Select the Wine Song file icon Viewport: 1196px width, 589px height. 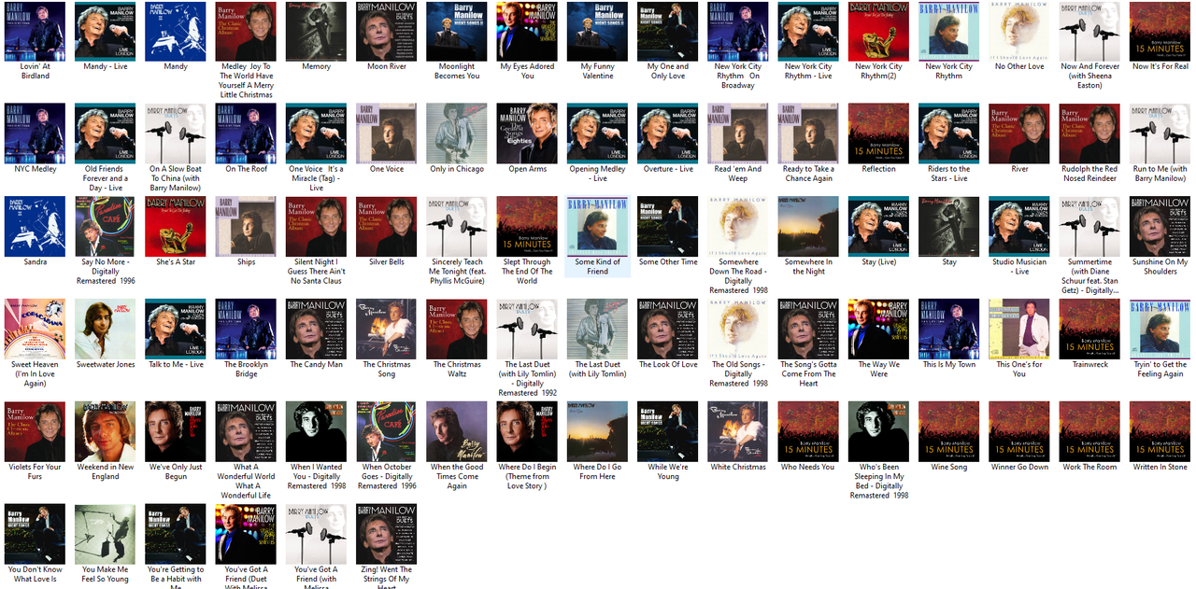(948, 432)
